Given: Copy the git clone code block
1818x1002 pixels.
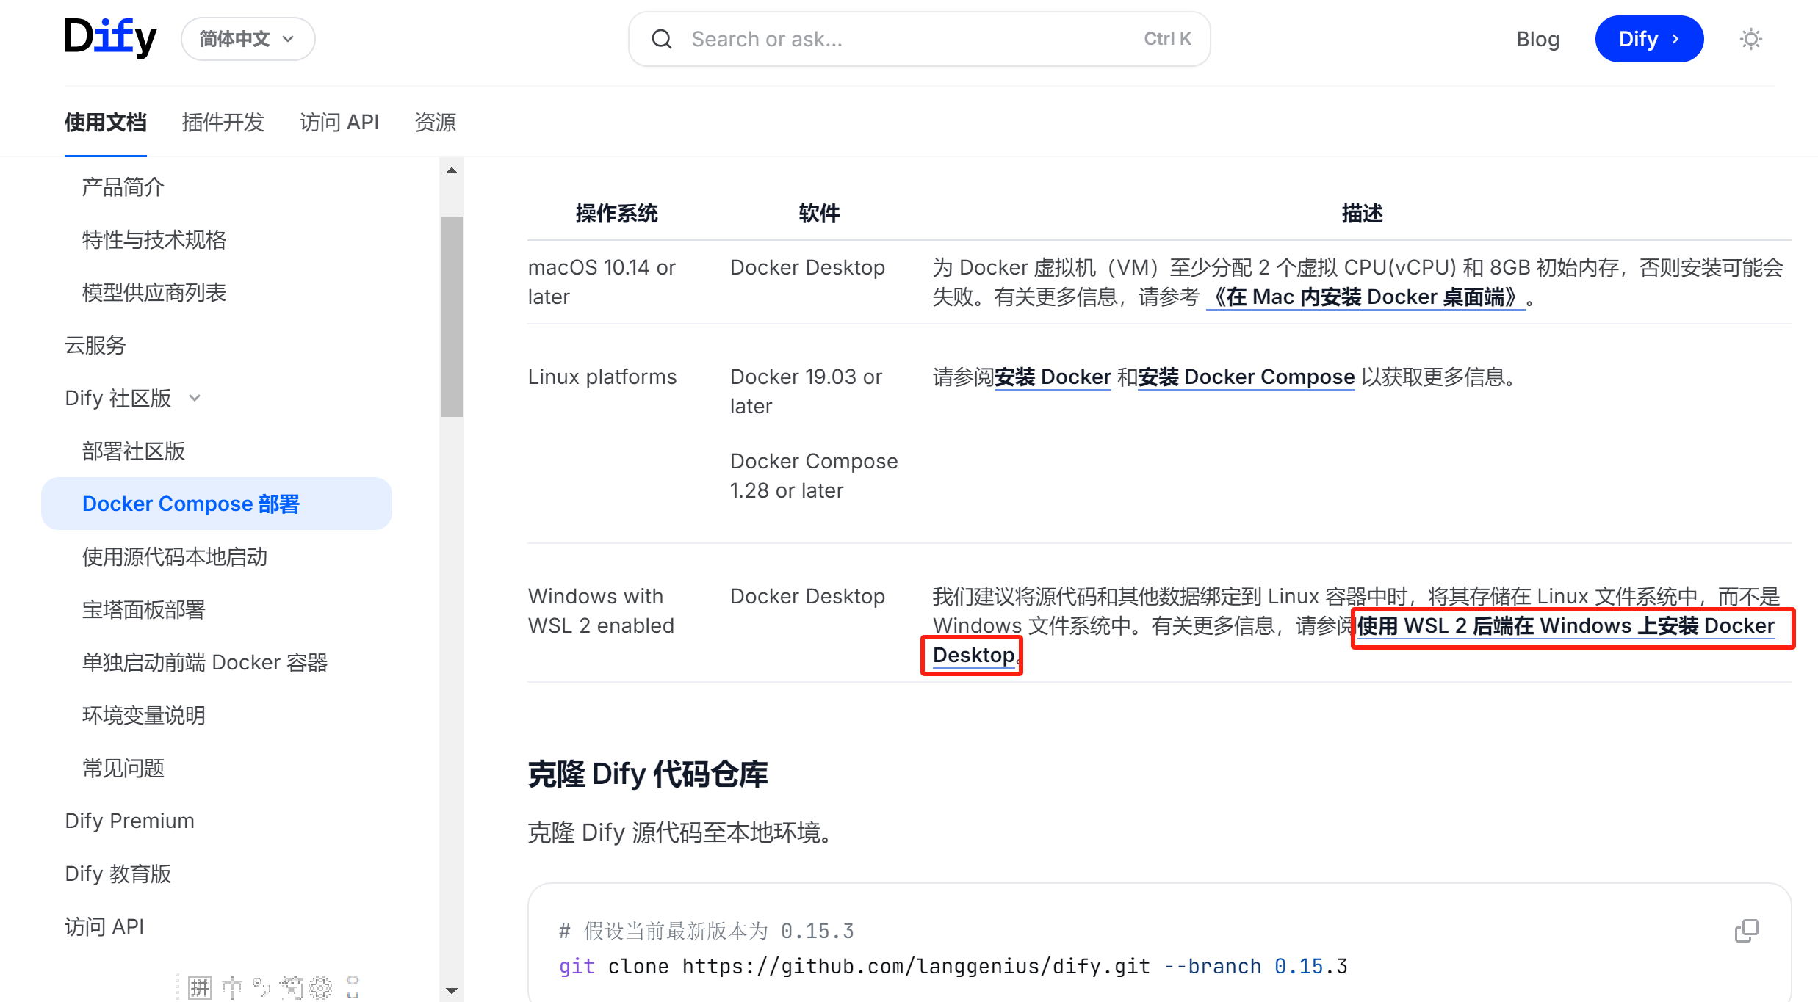Looking at the screenshot, I should pyautogui.click(x=1746, y=931).
